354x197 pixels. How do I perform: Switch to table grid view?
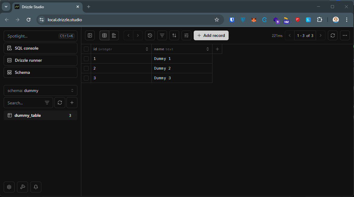click(x=104, y=35)
